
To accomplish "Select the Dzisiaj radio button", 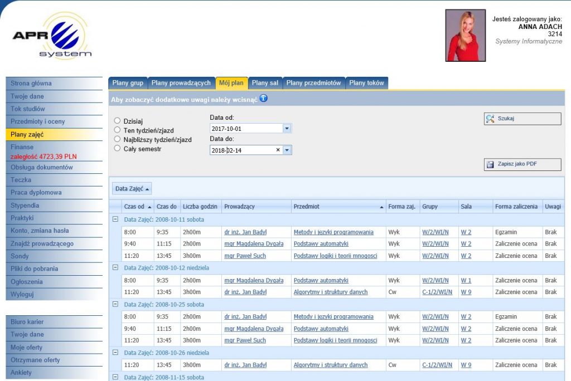I will click(x=117, y=120).
